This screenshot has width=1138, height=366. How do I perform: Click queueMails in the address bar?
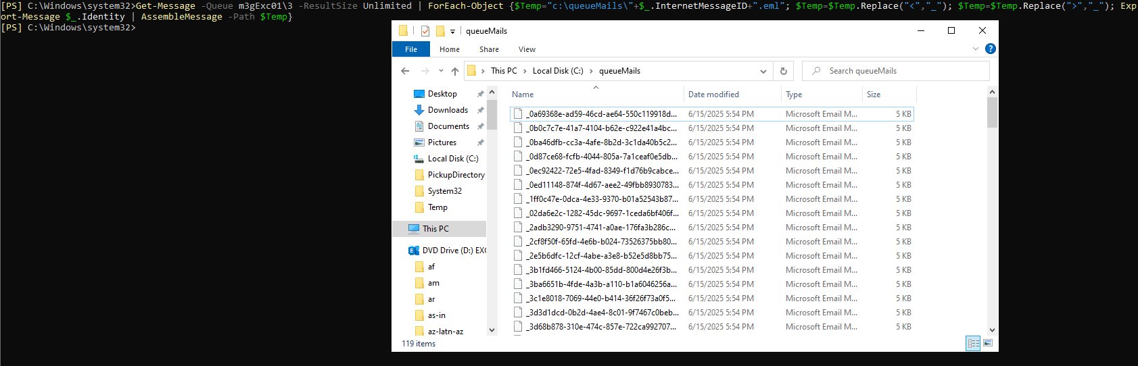click(x=619, y=71)
